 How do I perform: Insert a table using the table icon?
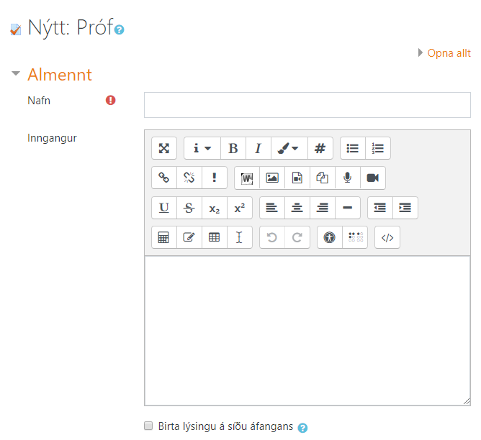(214, 237)
